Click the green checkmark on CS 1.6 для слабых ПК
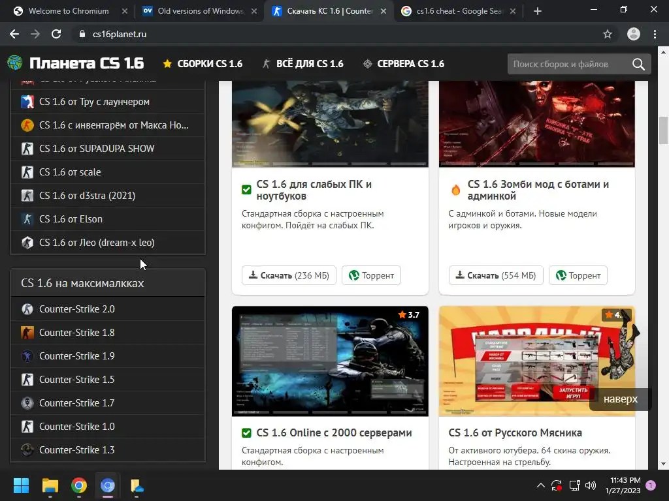This screenshot has width=669, height=501. coord(246,190)
